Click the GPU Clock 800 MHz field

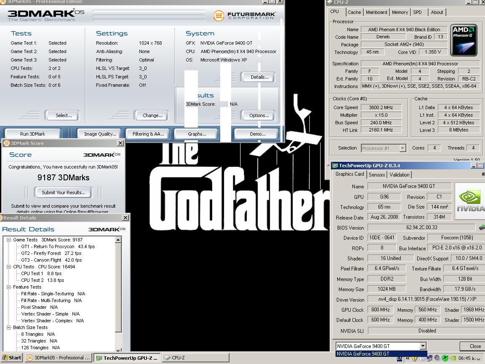[x=380, y=310]
